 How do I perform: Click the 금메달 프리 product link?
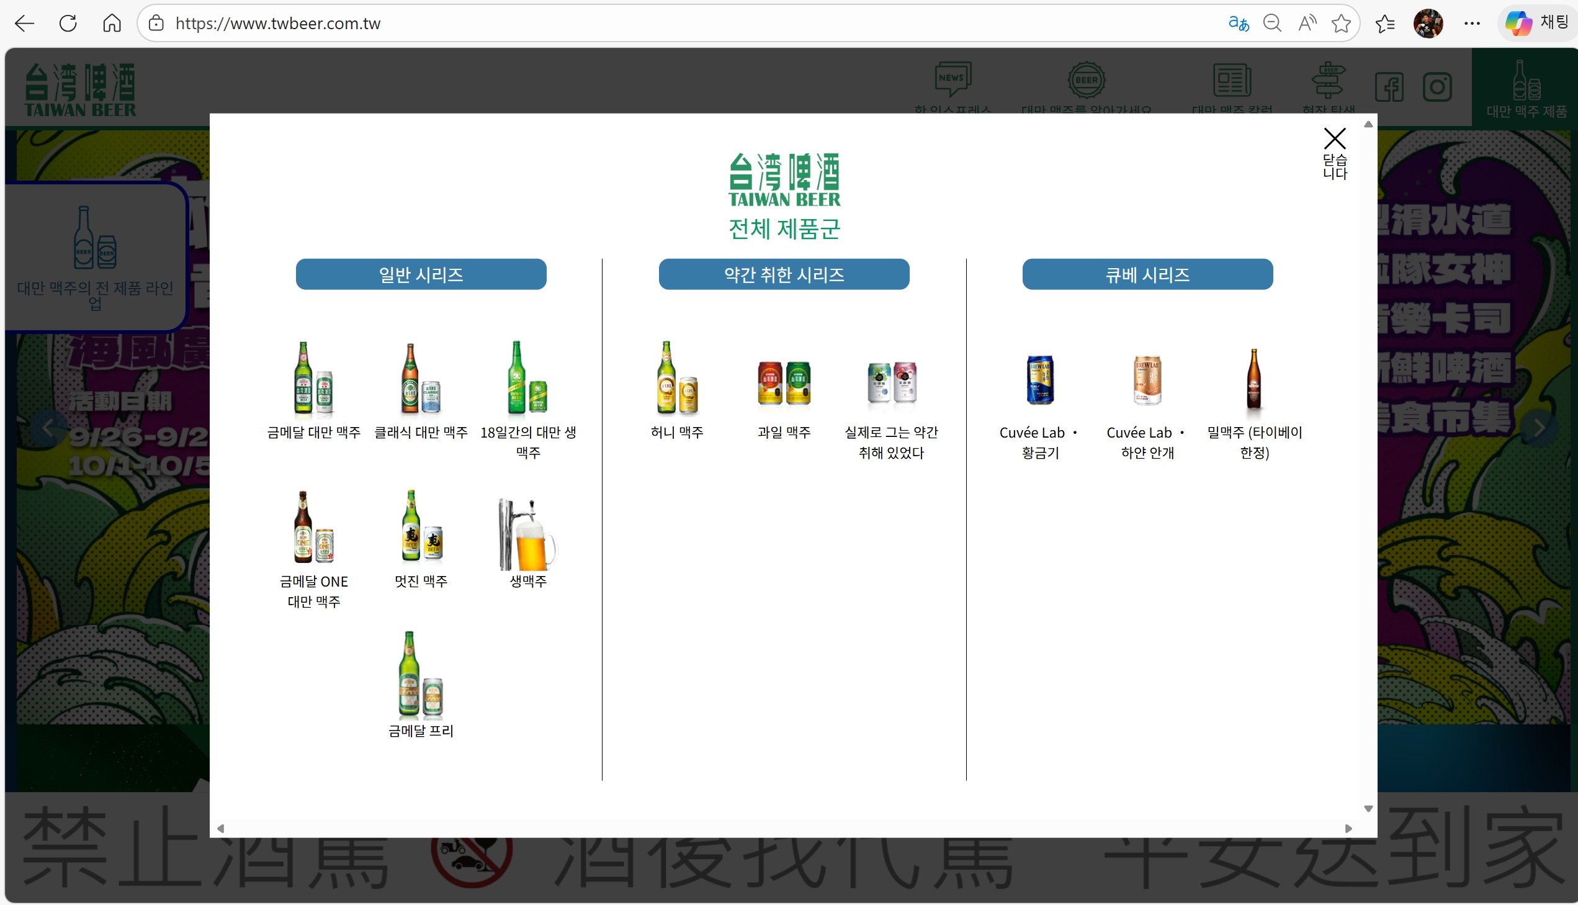(x=421, y=677)
